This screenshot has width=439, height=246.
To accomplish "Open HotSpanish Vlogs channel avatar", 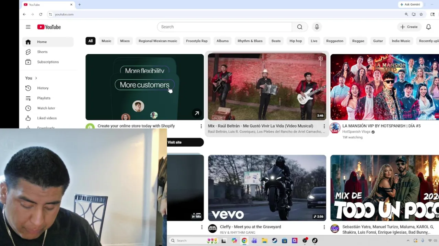I will pyautogui.click(x=335, y=128).
